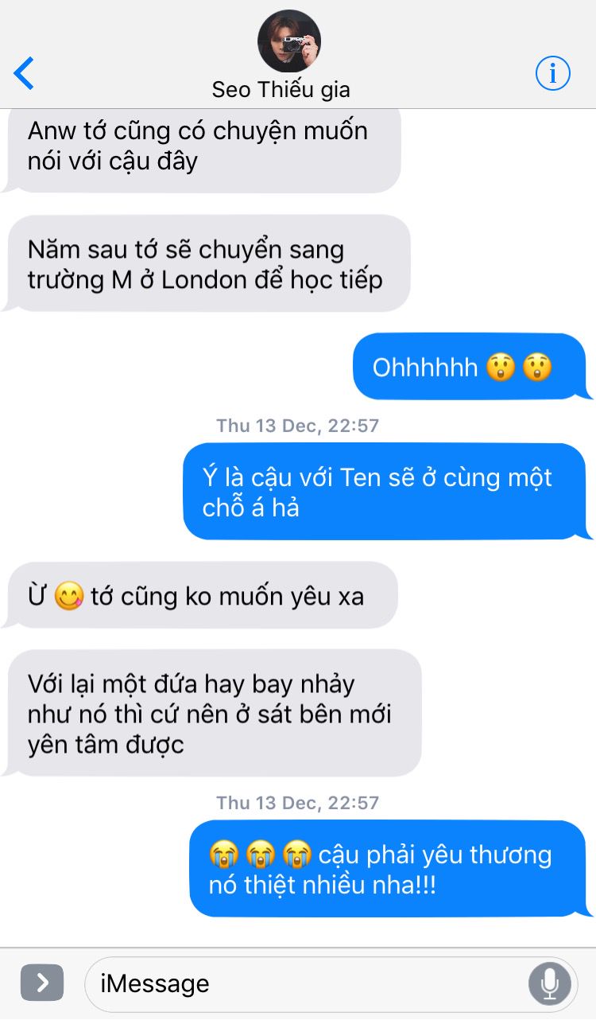596x1020 pixels.
Task: Tap the blue back arrow
Action: 24,73
